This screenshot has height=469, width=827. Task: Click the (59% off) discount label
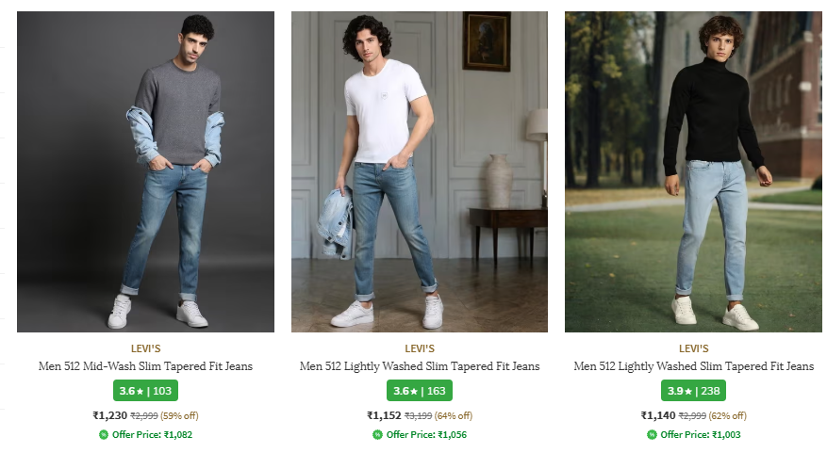click(179, 415)
